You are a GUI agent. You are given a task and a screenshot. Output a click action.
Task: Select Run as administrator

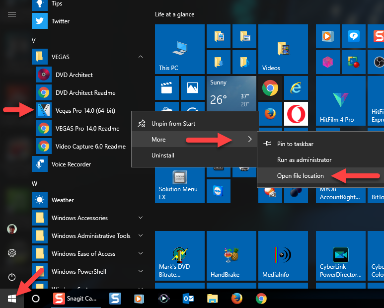click(x=320, y=159)
